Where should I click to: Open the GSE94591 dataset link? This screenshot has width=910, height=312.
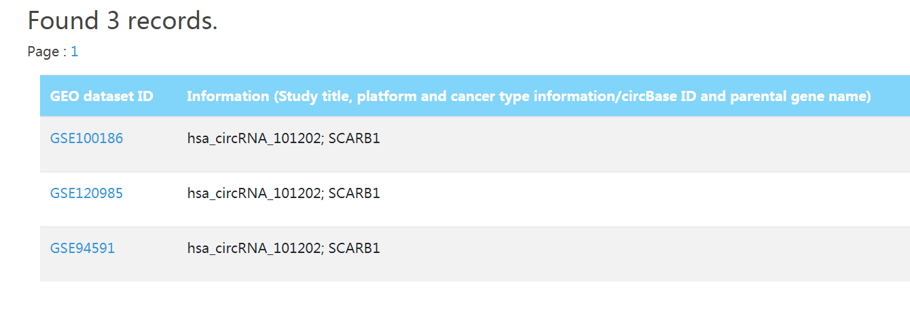82,248
